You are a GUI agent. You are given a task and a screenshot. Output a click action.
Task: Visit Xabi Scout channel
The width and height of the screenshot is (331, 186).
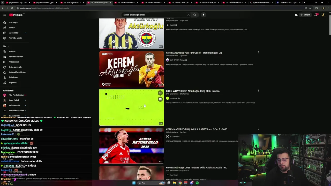point(174,175)
